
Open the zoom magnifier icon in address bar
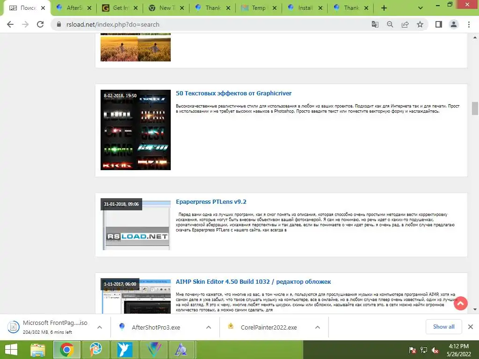[x=390, y=24]
